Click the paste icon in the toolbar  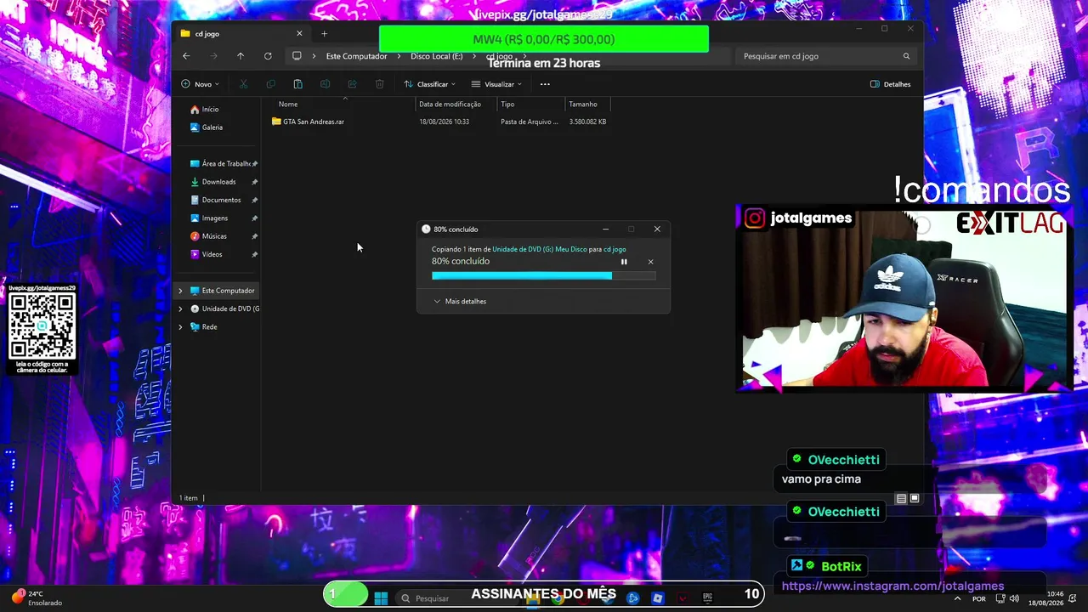click(x=297, y=84)
